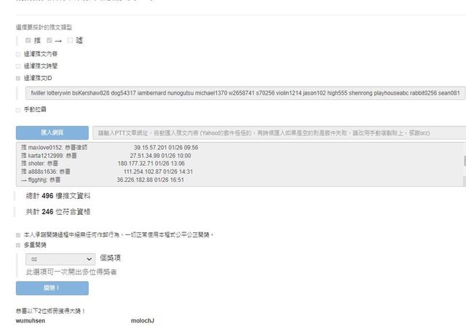Viewport: 466px width, 329px height.
Task: Select the maxlove0152 comment row
Action: pos(109,148)
